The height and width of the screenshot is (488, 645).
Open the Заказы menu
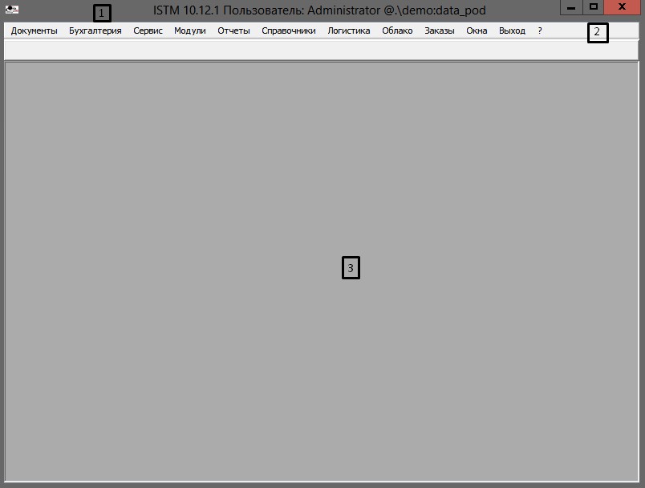pos(439,31)
